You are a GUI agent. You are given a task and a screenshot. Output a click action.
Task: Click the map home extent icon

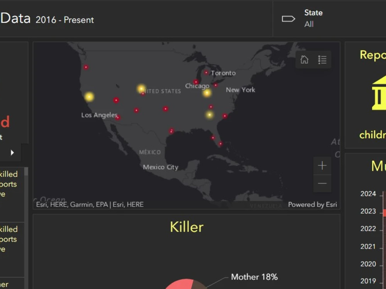tap(304, 59)
